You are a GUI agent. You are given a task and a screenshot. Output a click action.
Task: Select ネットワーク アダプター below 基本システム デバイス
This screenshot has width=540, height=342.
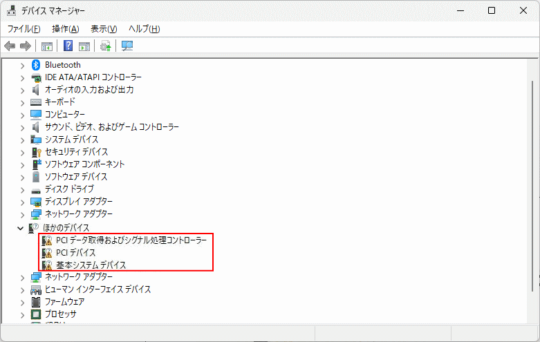79,276
